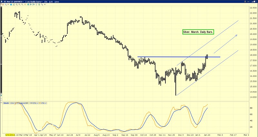258x137 pixels.
Task: Click the Mar 3 date axis label
Action: [x=246, y=135]
